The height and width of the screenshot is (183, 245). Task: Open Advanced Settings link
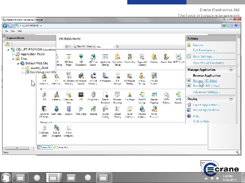pyautogui.click(x=207, y=92)
